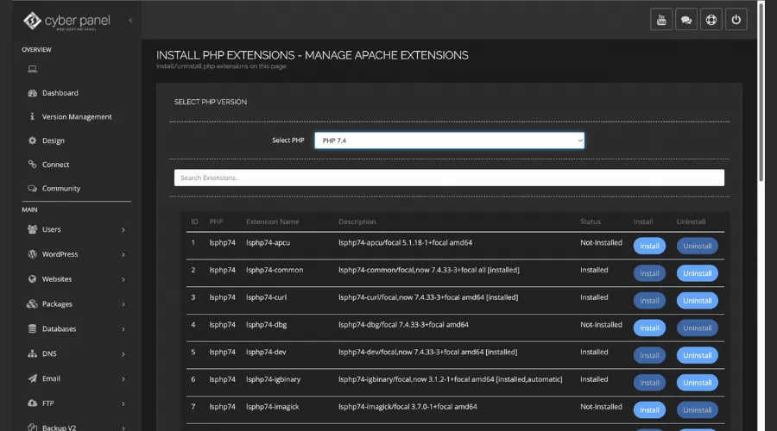The width and height of the screenshot is (777, 431).
Task: Click the disabled Install button for lsphp74-igbinary
Action: pyautogui.click(x=649, y=383)
